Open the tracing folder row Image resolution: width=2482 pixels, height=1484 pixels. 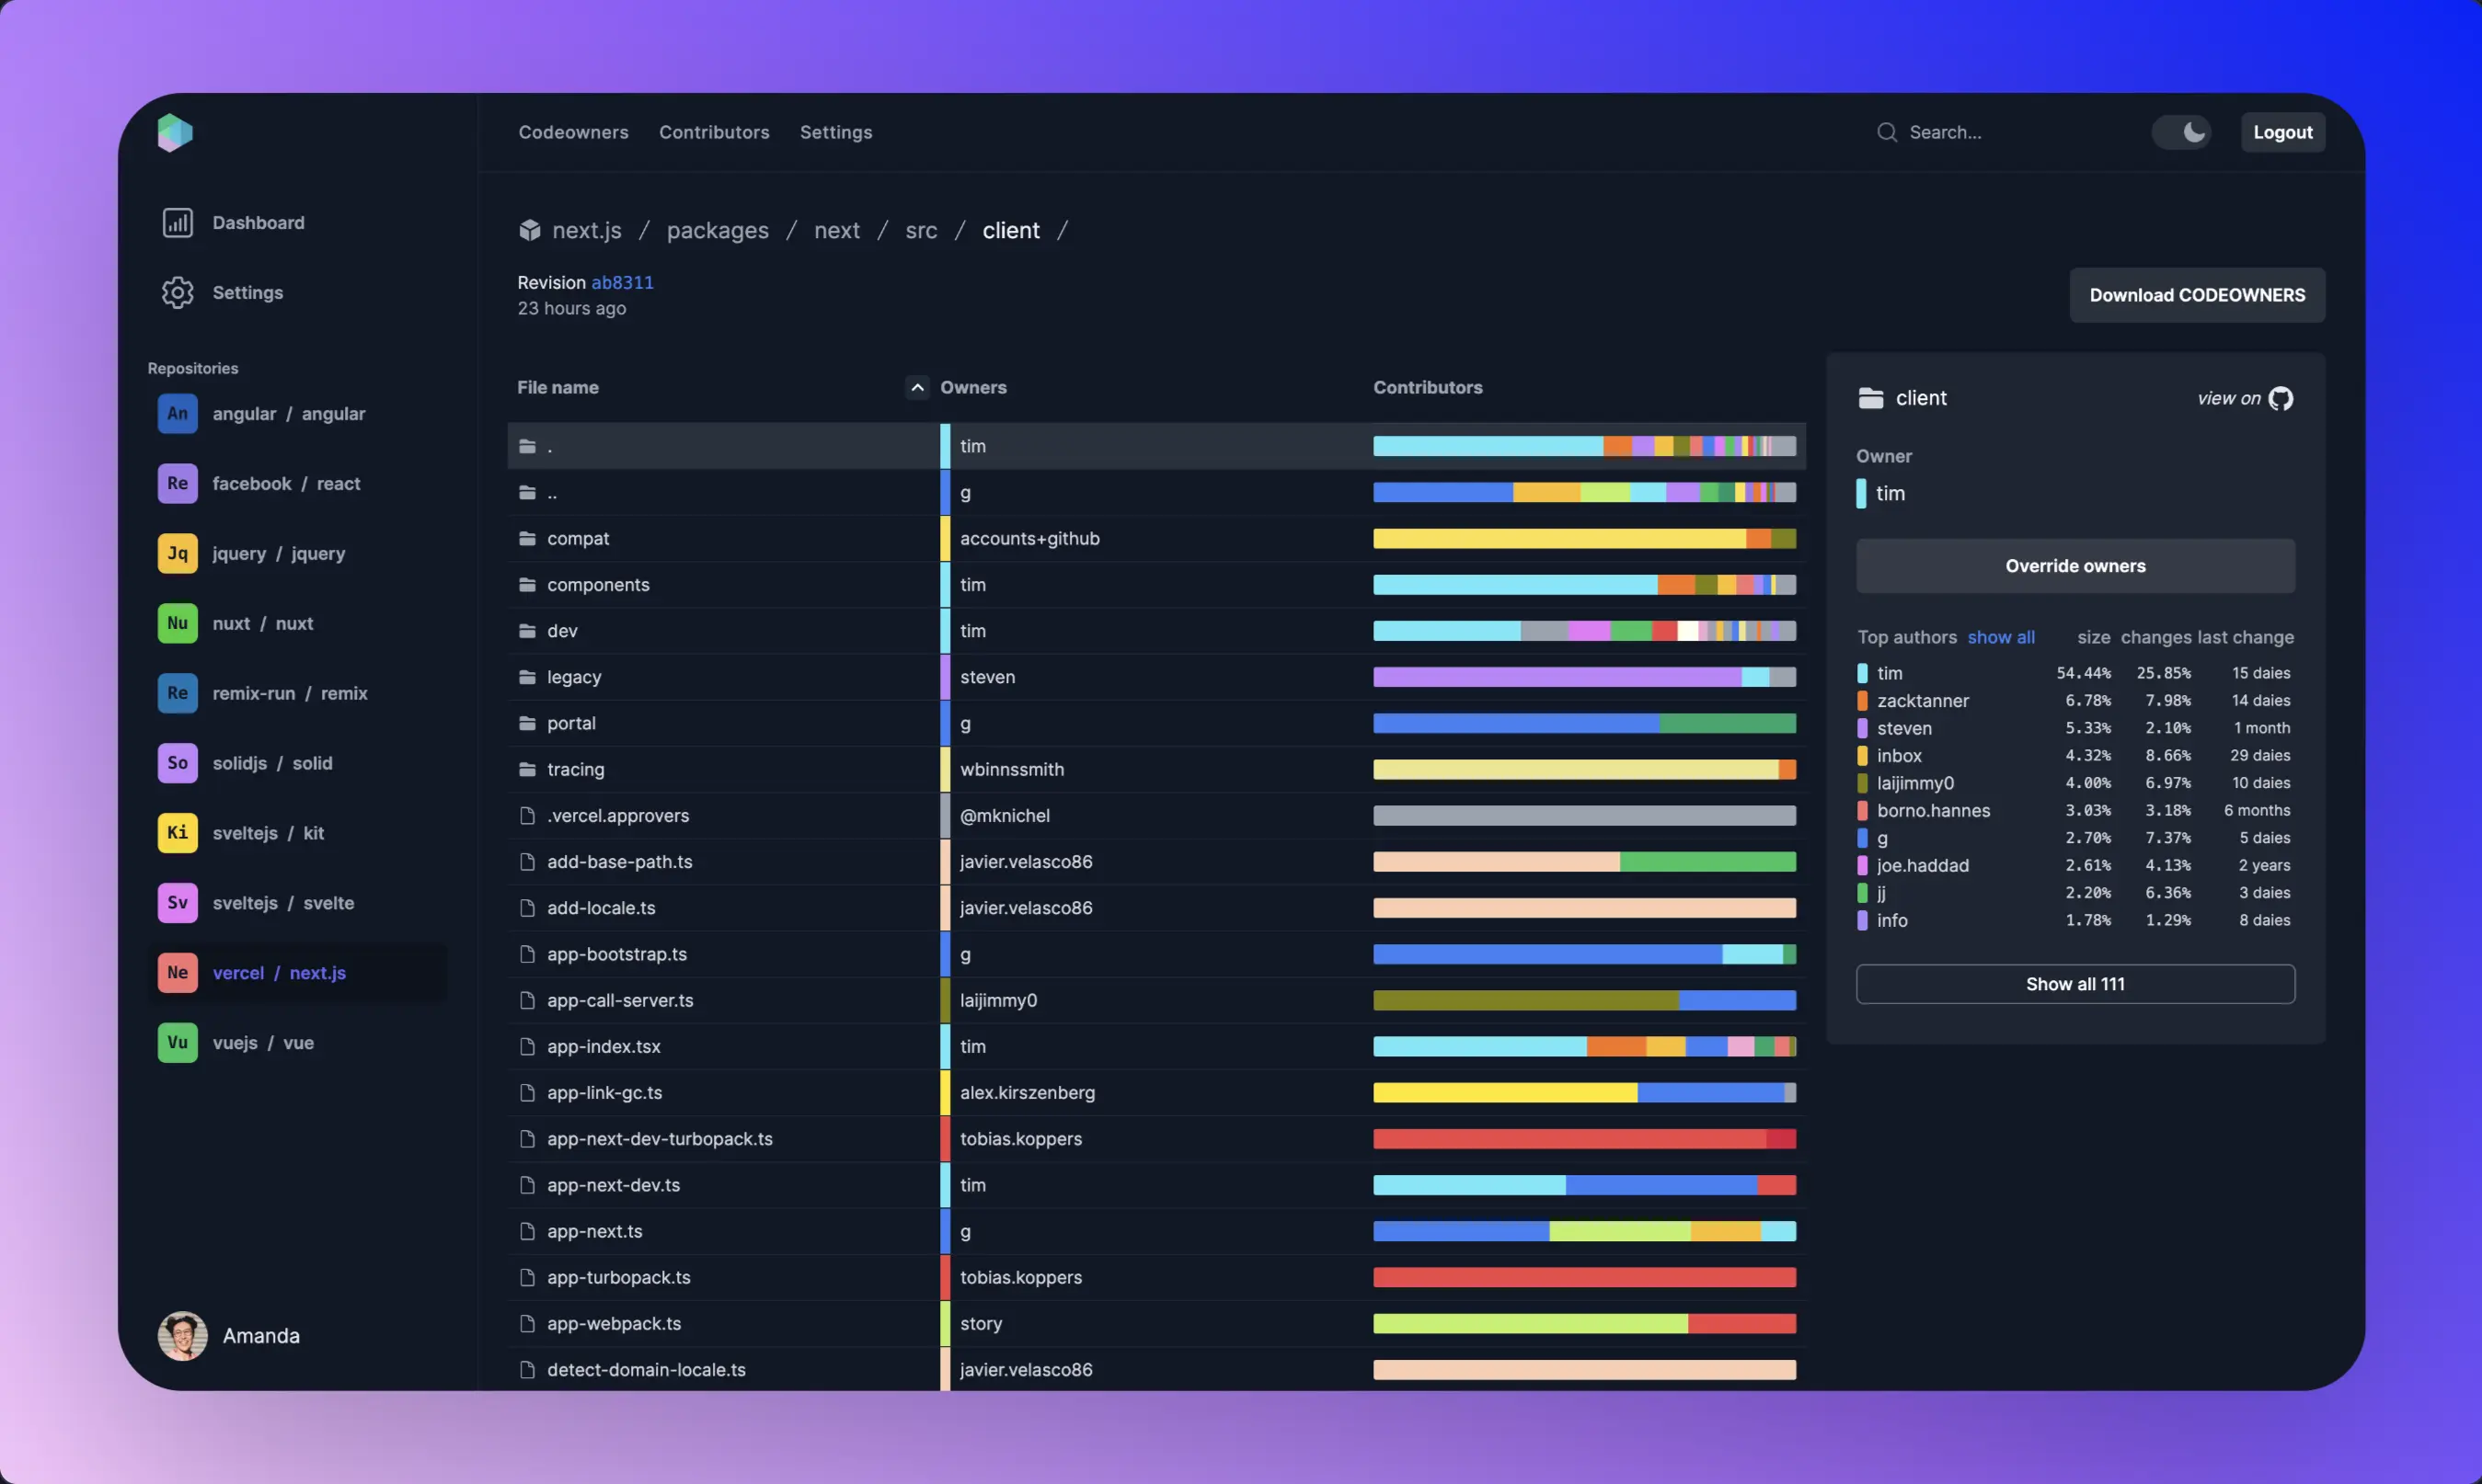(x=1156, y=769)
